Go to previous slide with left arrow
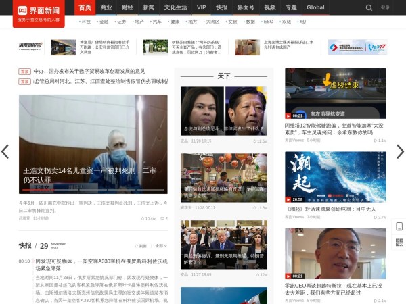This screenshot has width=406, height=304. tap(5, 151)
